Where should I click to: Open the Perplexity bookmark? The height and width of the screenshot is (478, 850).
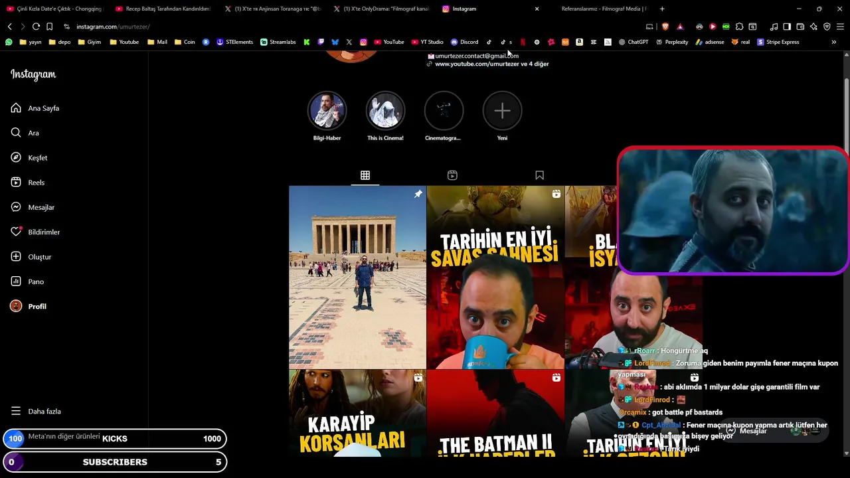coord(672,42)
